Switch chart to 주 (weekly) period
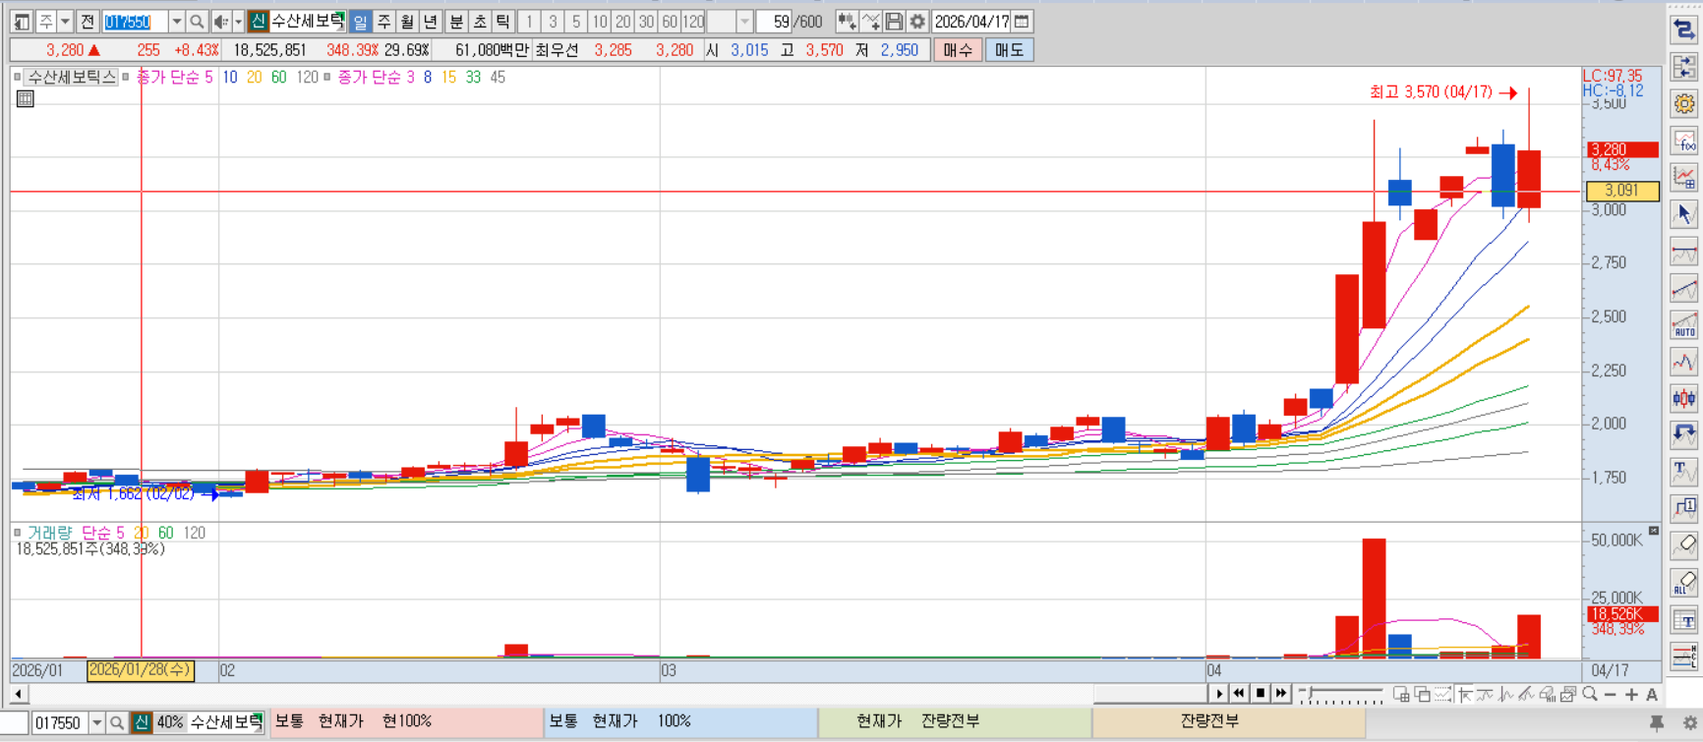This screenshot has width=1703, height=742. click(383, 22)
